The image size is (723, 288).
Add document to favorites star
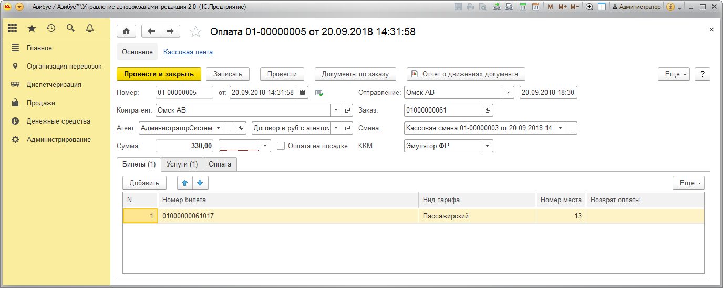(x=195, y=32)
